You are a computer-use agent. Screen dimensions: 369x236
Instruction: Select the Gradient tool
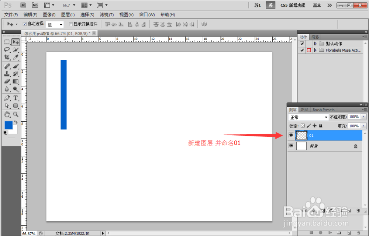pyautogui.click(x=15, y=80)
